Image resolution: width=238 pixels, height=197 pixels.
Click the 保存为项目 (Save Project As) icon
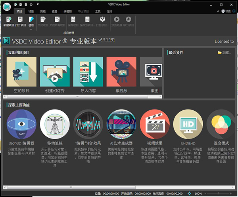[x=87, y=19]
